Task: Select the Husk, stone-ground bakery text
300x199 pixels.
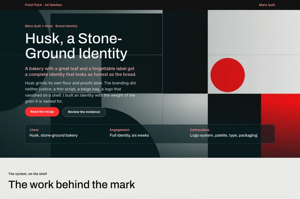Action: pos(53,135)
